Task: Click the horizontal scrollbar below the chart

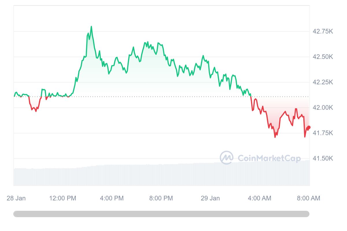Action: 161,214
